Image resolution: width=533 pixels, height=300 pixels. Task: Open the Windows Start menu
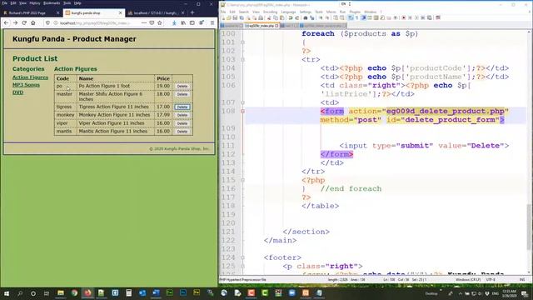pos(7,293)
